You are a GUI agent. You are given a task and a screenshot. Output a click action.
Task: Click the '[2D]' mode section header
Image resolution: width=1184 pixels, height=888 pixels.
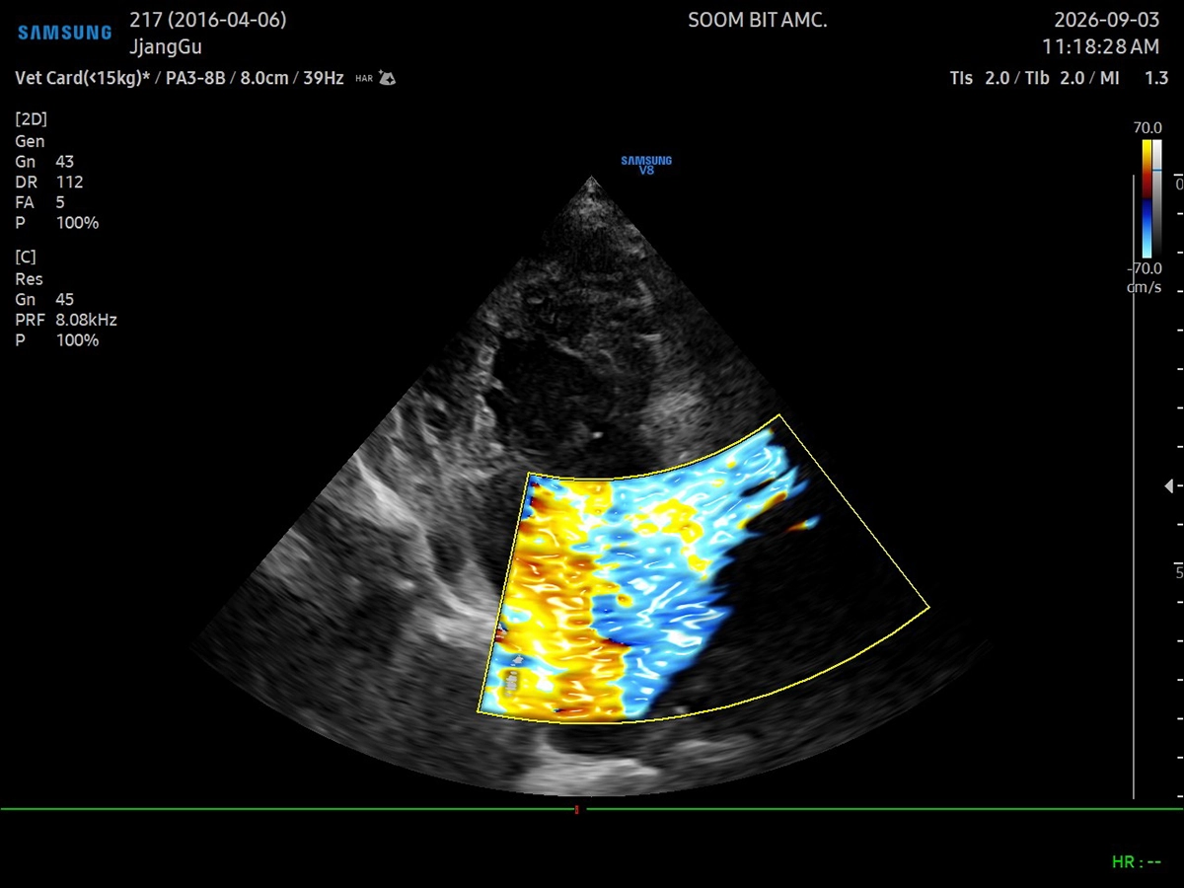click(32, 119)
